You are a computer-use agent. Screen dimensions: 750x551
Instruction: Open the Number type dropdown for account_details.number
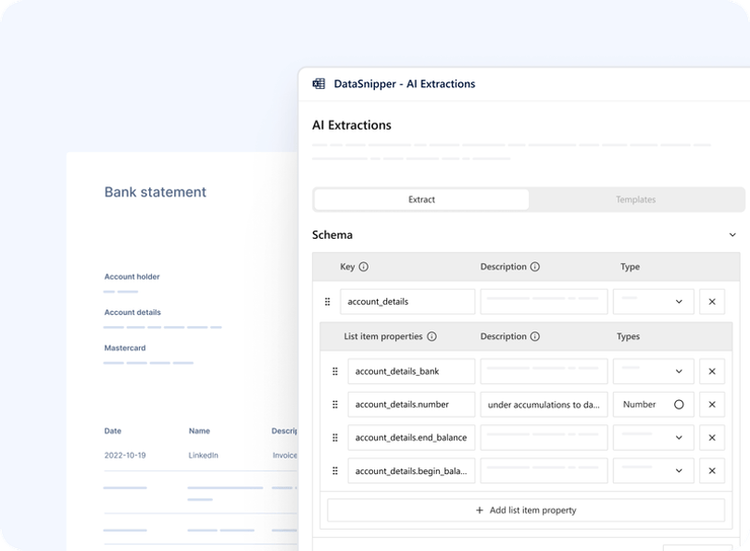click(653, 405)
